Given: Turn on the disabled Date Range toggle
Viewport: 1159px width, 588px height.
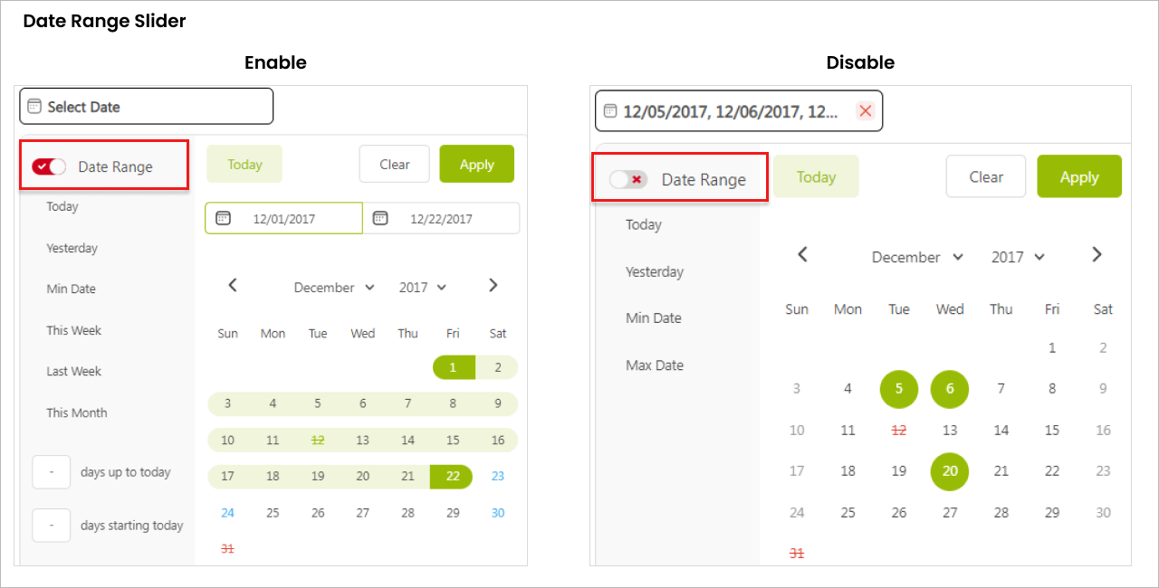Looking at the screenshot, I should click(628, 179).
